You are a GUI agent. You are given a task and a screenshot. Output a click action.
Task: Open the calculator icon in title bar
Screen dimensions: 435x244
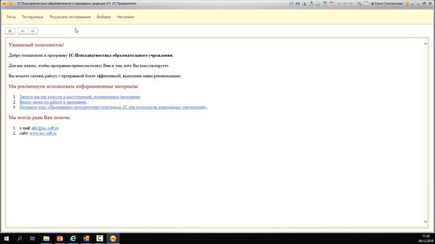pyautogui.click(x=325, y=3)
